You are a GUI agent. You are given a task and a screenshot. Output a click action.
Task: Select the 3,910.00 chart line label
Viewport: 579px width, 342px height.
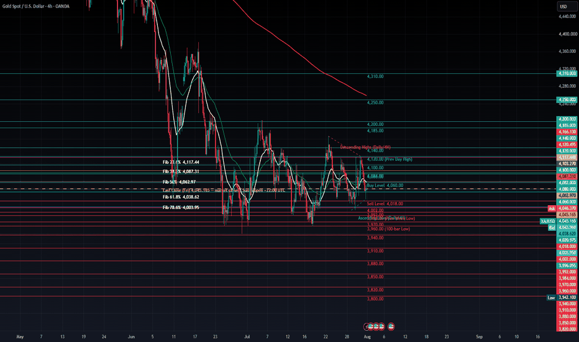[375, 251]
